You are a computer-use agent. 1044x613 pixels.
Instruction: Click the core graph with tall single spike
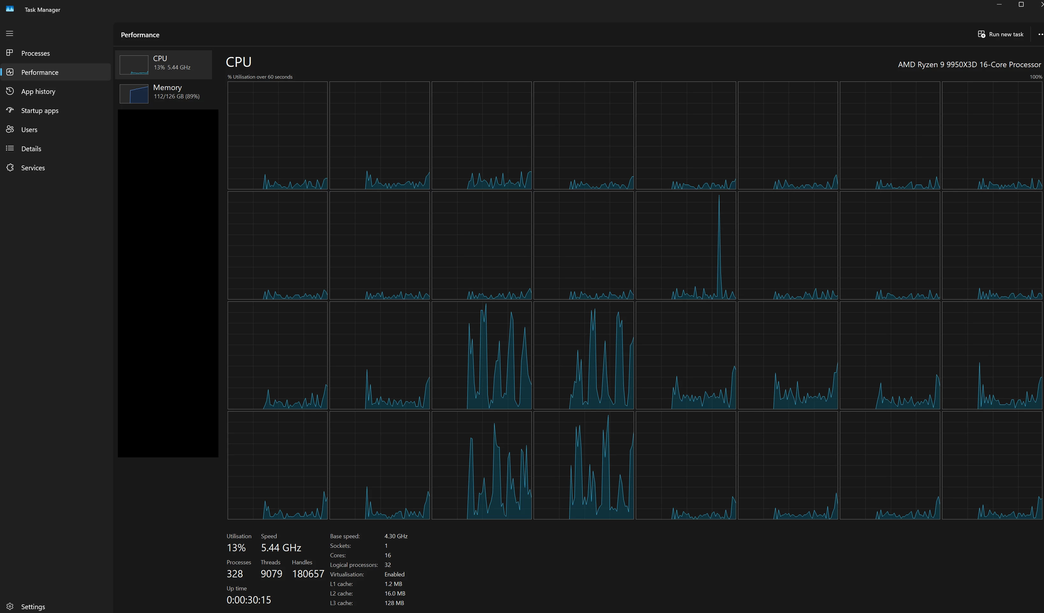tap(685, 245)
